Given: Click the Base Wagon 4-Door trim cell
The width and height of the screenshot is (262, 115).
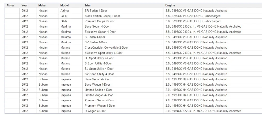Looking at the screenshot, I should (123, 85).
